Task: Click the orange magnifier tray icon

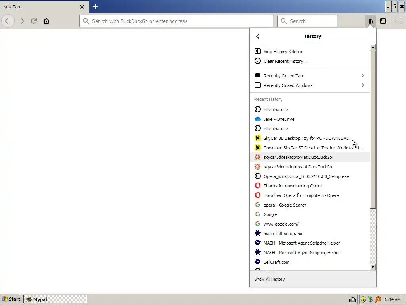Action: [378, 299]
